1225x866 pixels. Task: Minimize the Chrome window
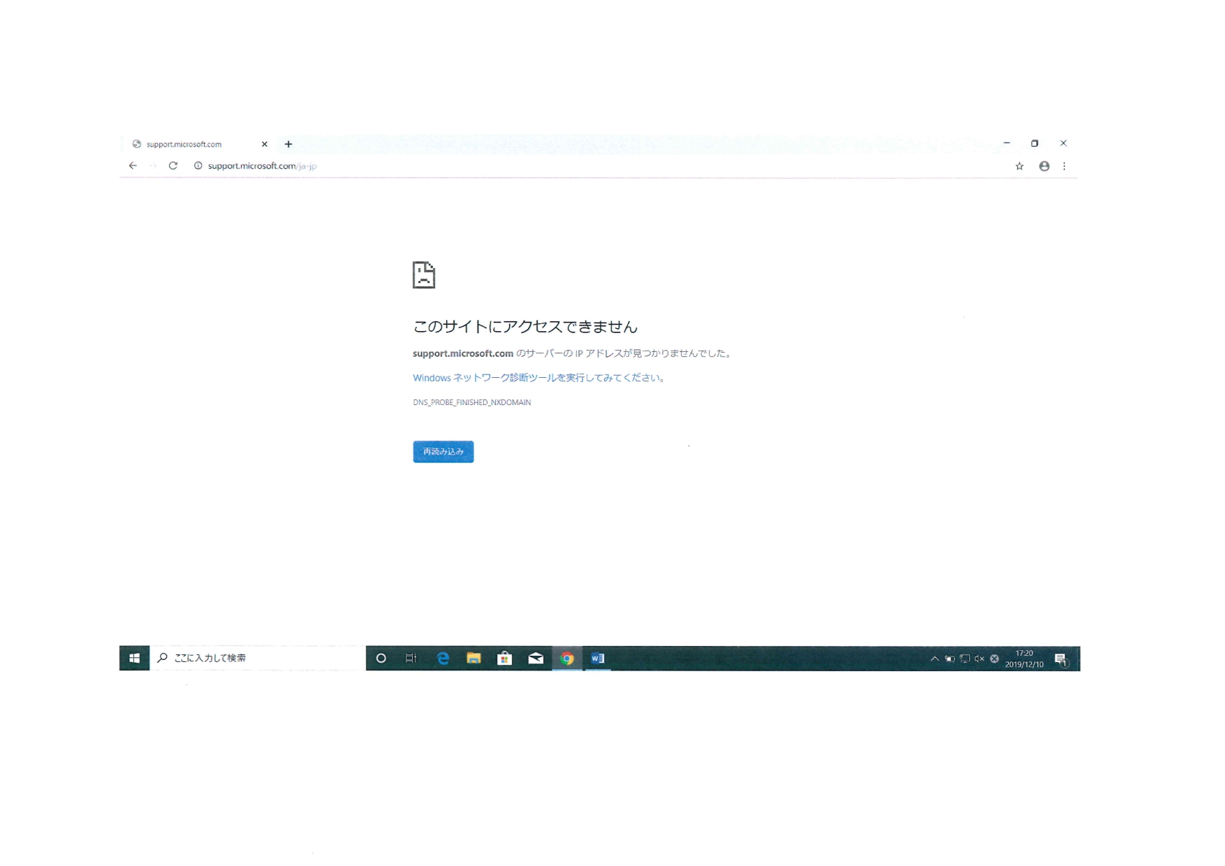pyautogui.click(x=1006, y=143)
